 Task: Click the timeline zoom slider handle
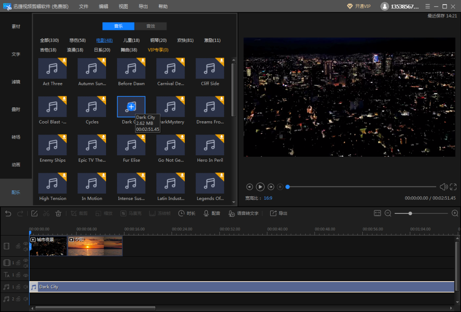[x=410, y=213]
